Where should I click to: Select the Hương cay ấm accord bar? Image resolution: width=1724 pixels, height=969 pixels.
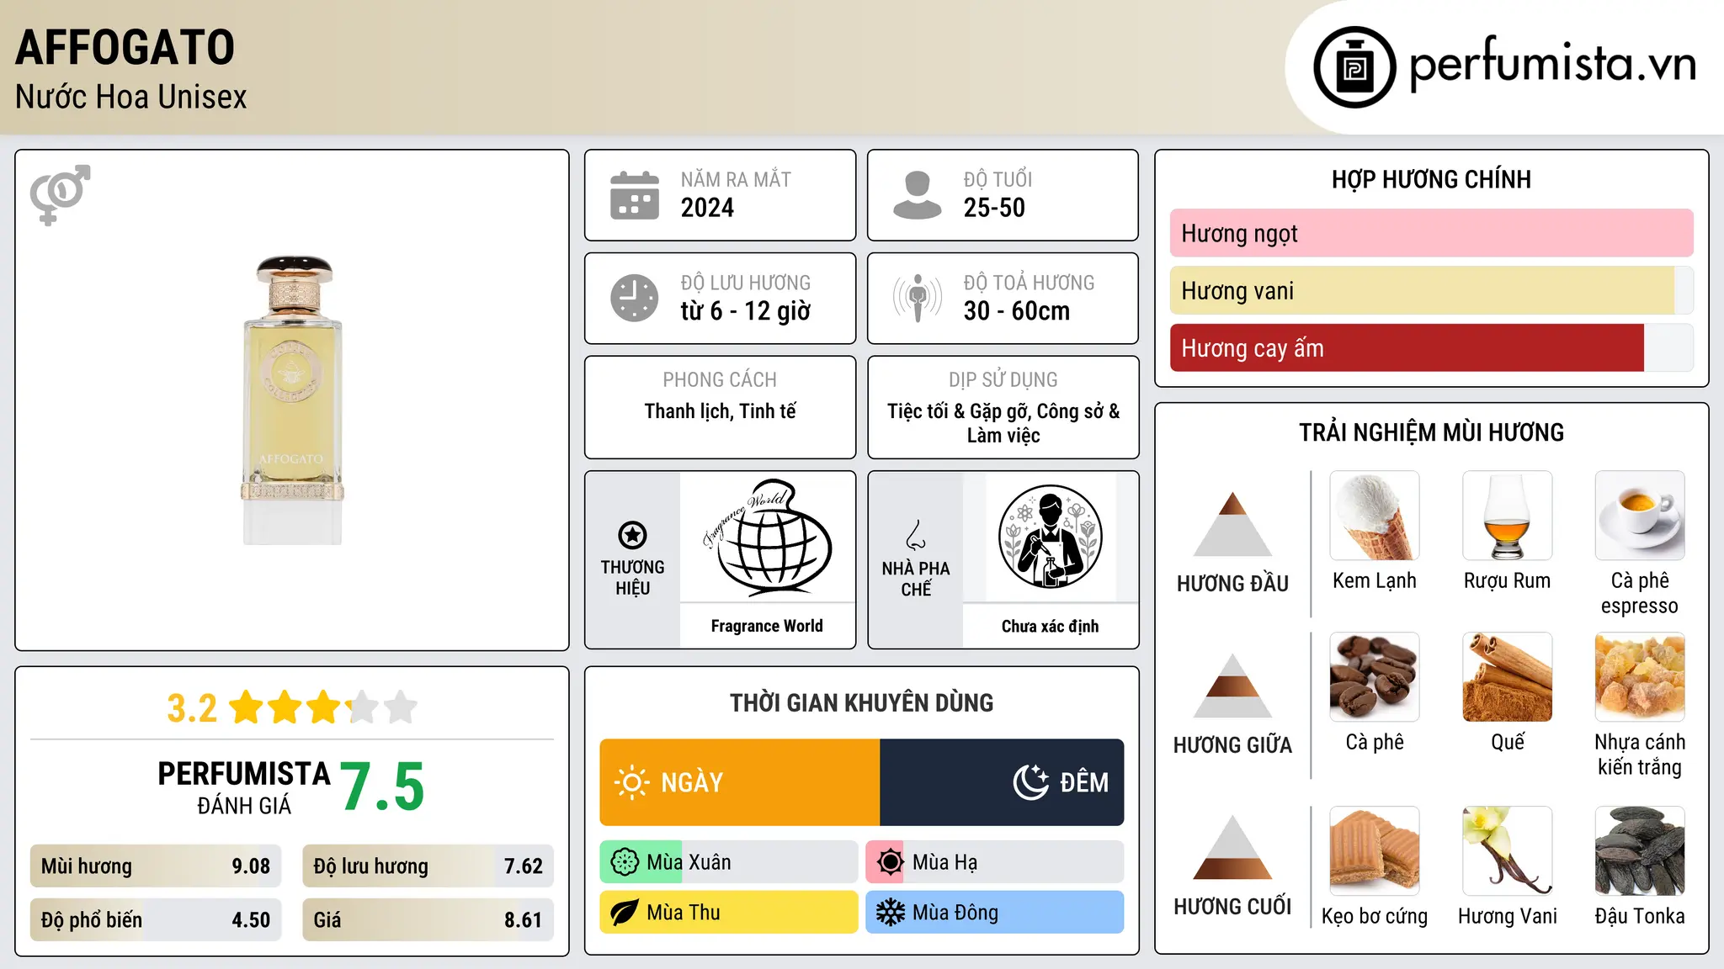[1432, 348]
